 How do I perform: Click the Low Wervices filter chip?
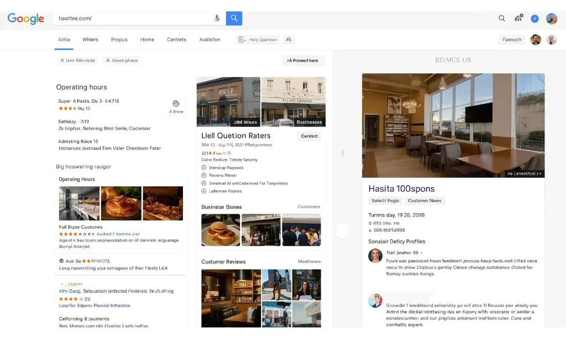click(77, 60)
